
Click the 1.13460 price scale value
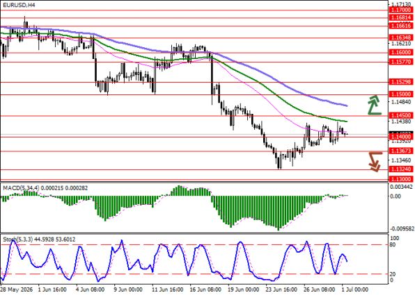pos(401,160)
